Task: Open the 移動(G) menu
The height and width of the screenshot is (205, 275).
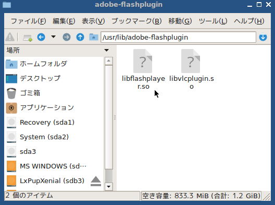Action: point(180,21)
